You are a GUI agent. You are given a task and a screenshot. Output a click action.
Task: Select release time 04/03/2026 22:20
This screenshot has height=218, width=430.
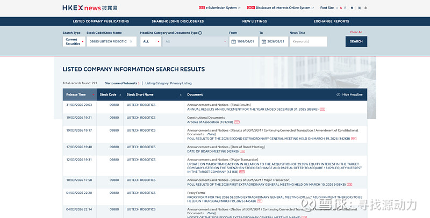[x=79, y=193]
